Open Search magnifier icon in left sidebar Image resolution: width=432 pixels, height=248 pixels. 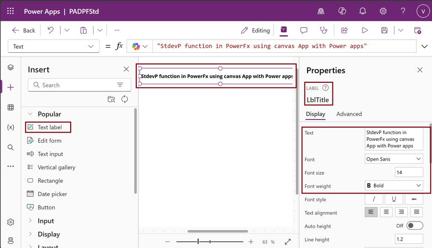coord(11,147)
